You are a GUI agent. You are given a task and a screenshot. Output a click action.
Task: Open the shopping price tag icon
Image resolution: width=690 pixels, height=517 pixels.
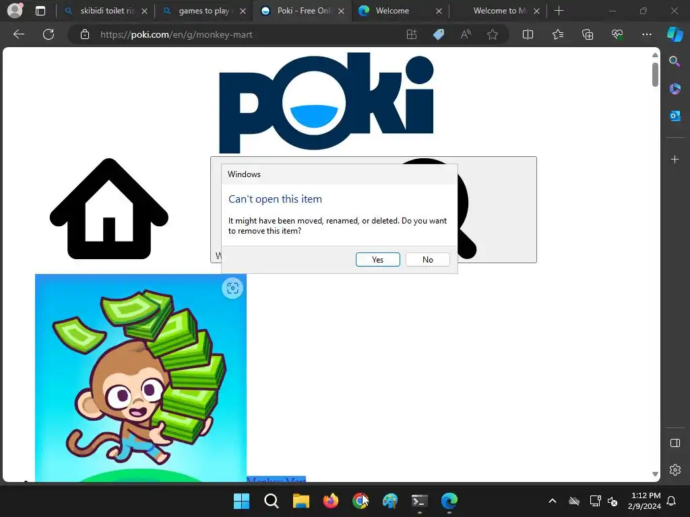(439, 34)
